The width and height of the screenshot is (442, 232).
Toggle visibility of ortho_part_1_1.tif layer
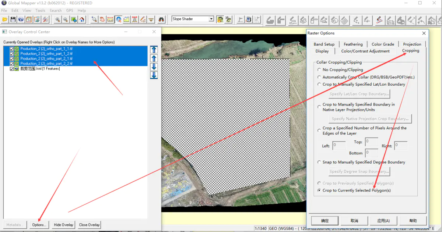pyautogui.click(x=12, y=49)
